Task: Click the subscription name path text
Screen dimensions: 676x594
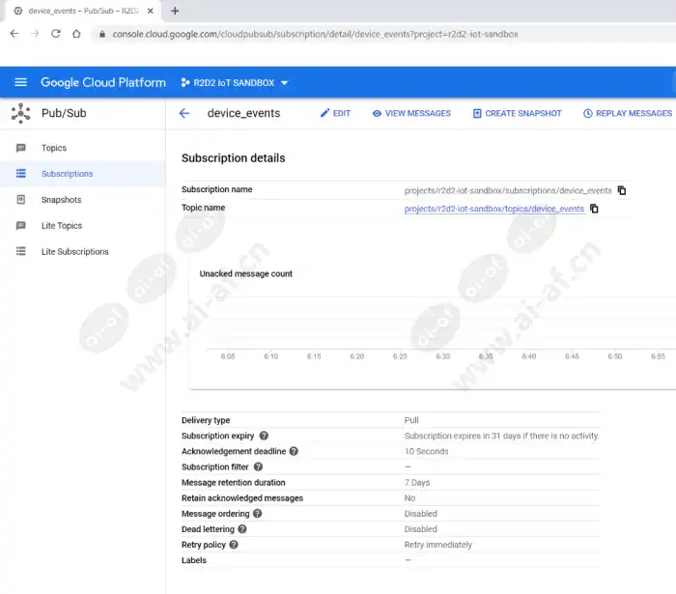Action: [x=508, y=190]
